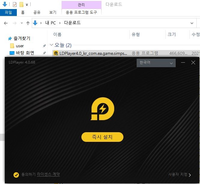
Task: Go up one folder level
Action: (x=28, y=23)
